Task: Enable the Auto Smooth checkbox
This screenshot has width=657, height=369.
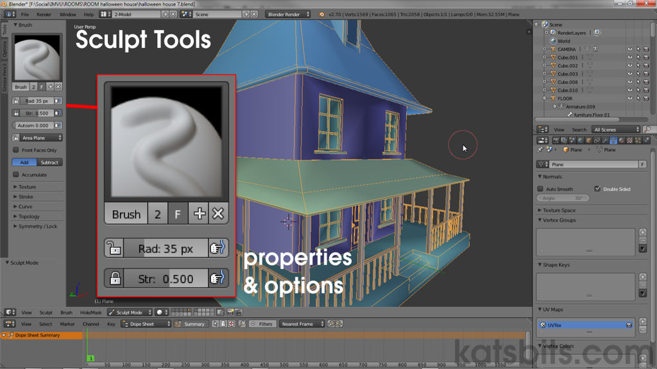Action: (540, 189)
